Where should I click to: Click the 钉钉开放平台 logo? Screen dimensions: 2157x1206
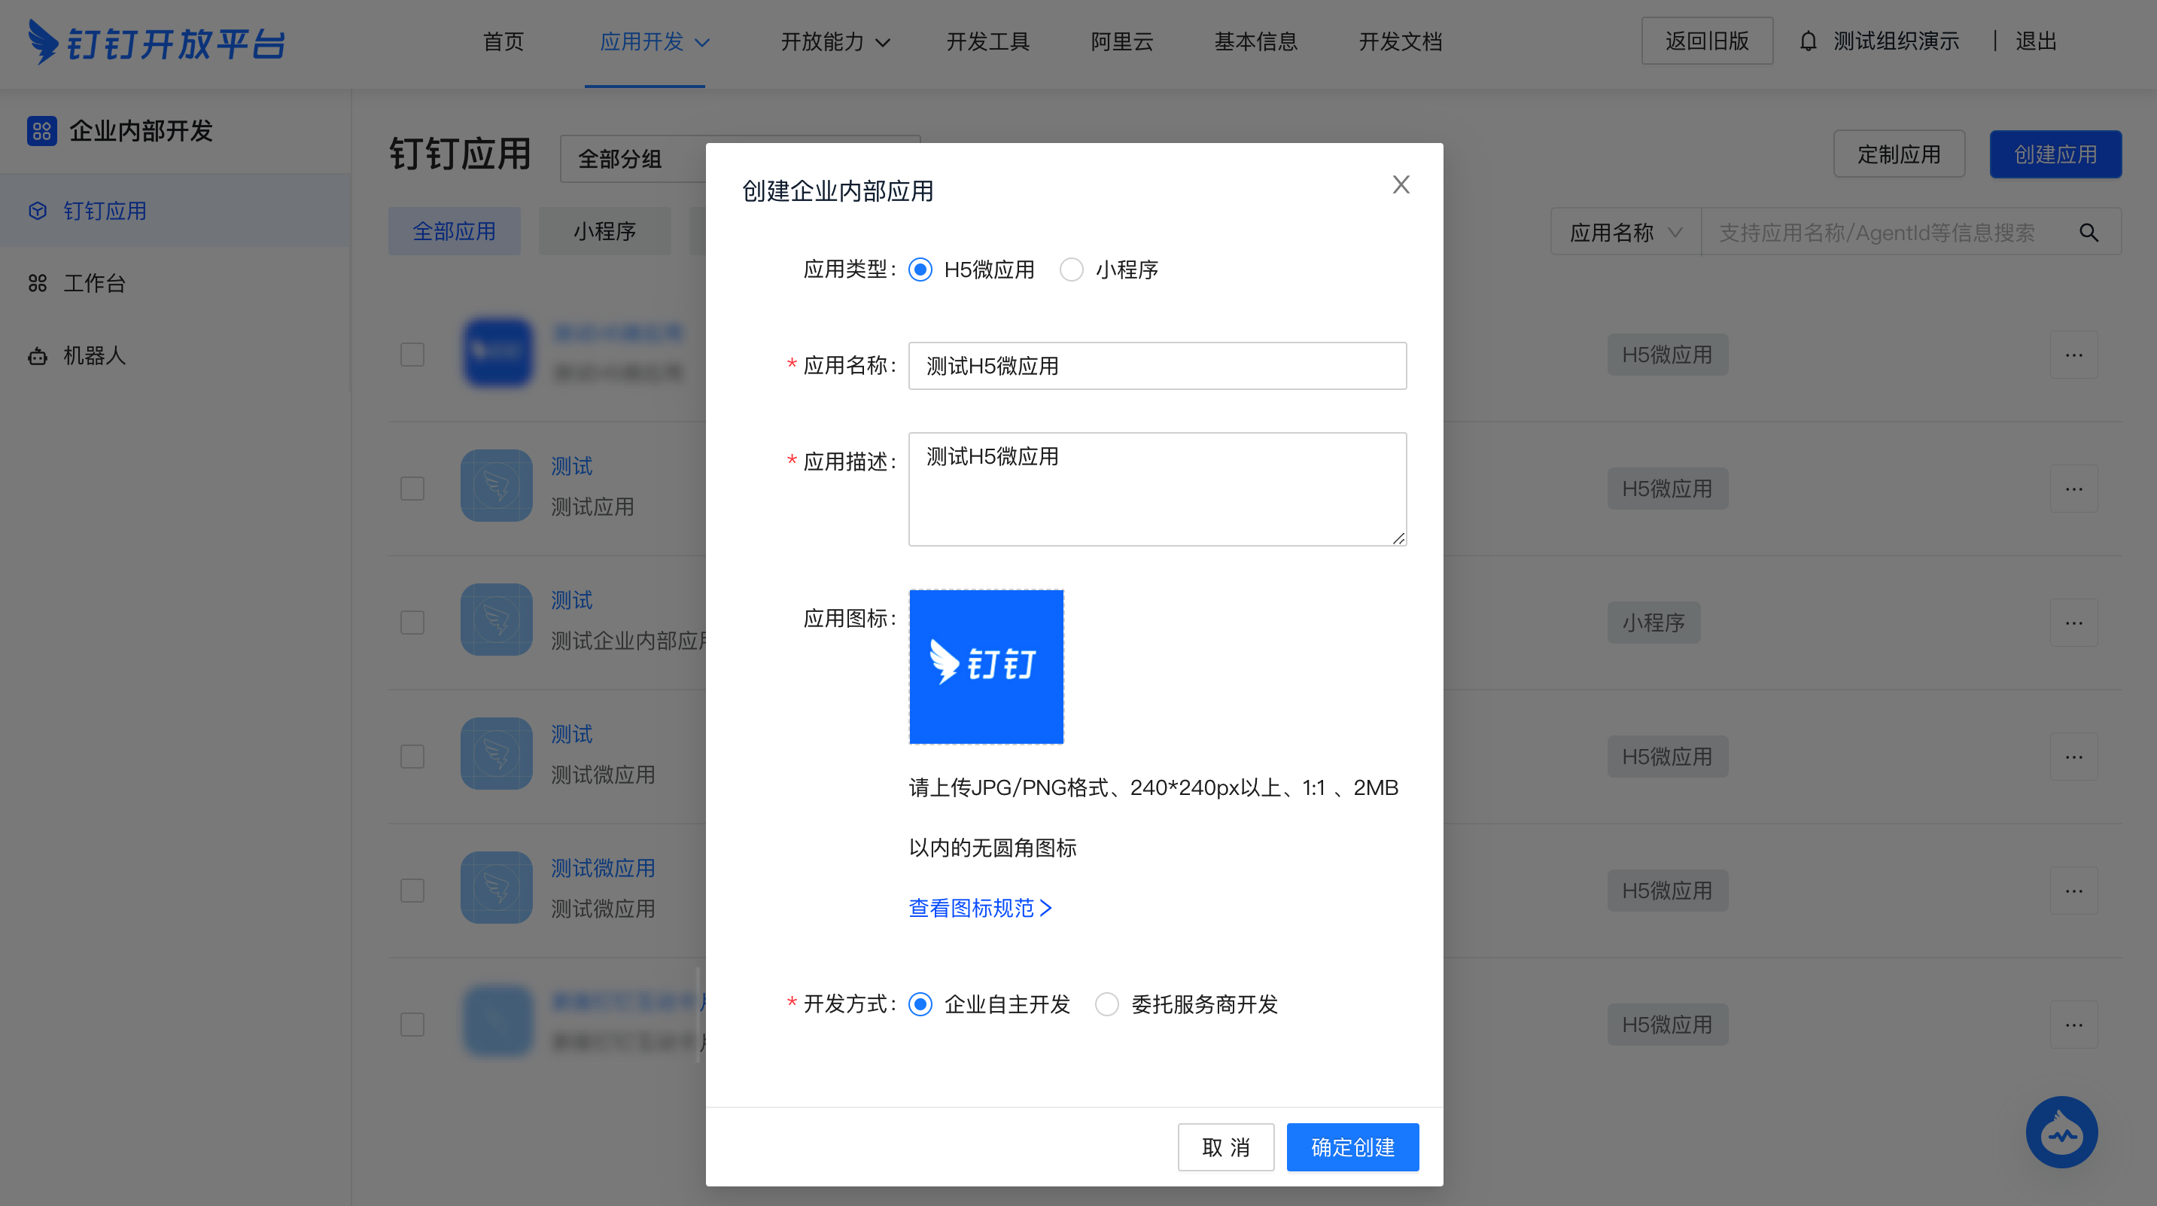[x=157, y=42]
